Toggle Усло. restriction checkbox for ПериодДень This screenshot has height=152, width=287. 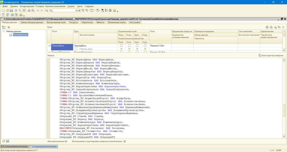[129, 46]
